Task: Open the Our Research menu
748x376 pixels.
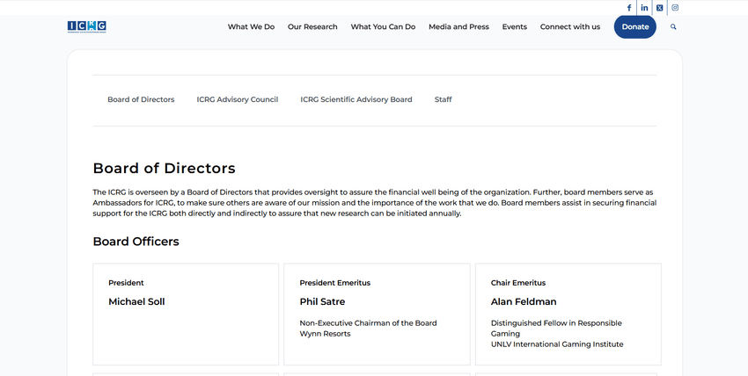Action: click(x=312, y=26)
